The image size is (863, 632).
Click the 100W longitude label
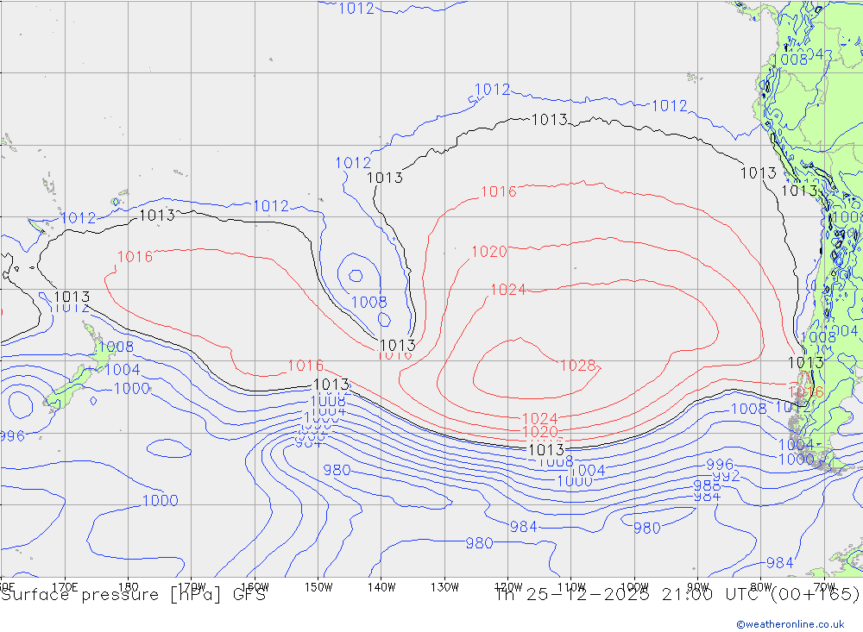(x=634, y=587)
